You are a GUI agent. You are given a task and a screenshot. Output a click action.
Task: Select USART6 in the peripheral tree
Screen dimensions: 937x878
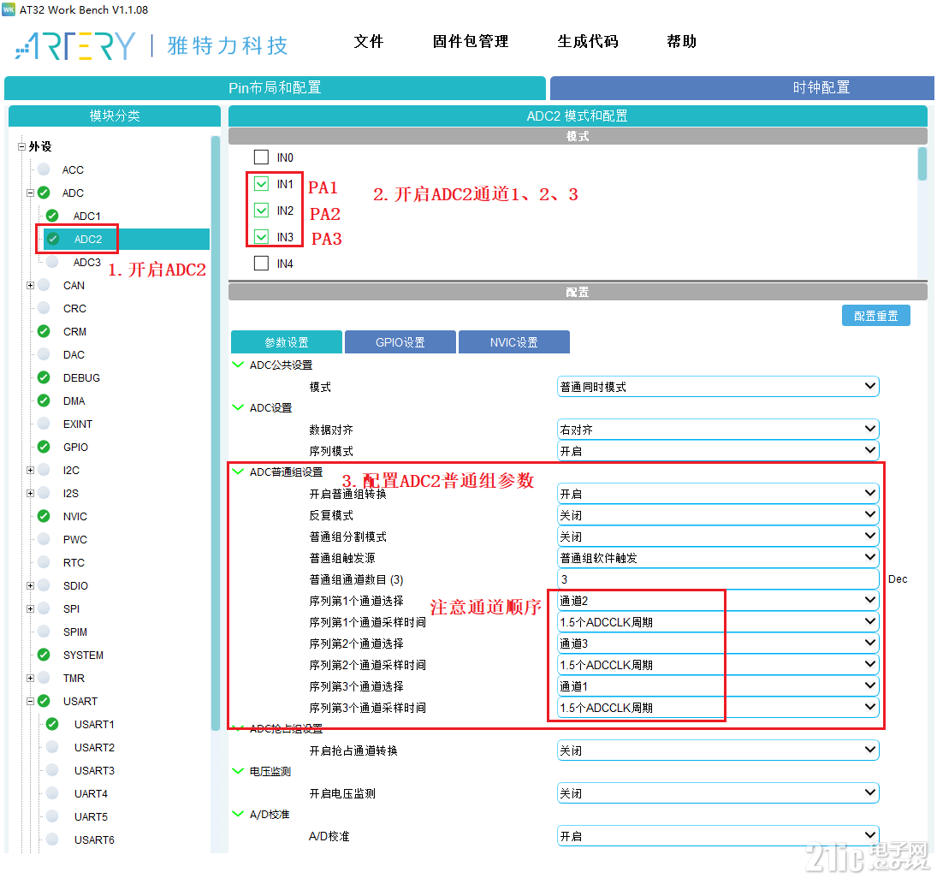(94, 839)
